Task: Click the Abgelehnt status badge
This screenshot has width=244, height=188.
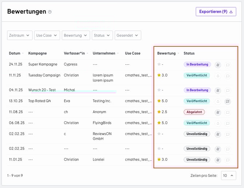Action: [194, 112]
